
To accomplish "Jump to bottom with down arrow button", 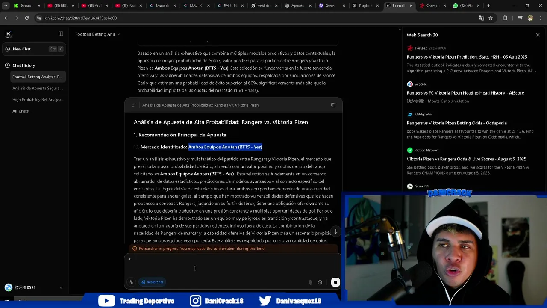I will click(x=336, y=231).
